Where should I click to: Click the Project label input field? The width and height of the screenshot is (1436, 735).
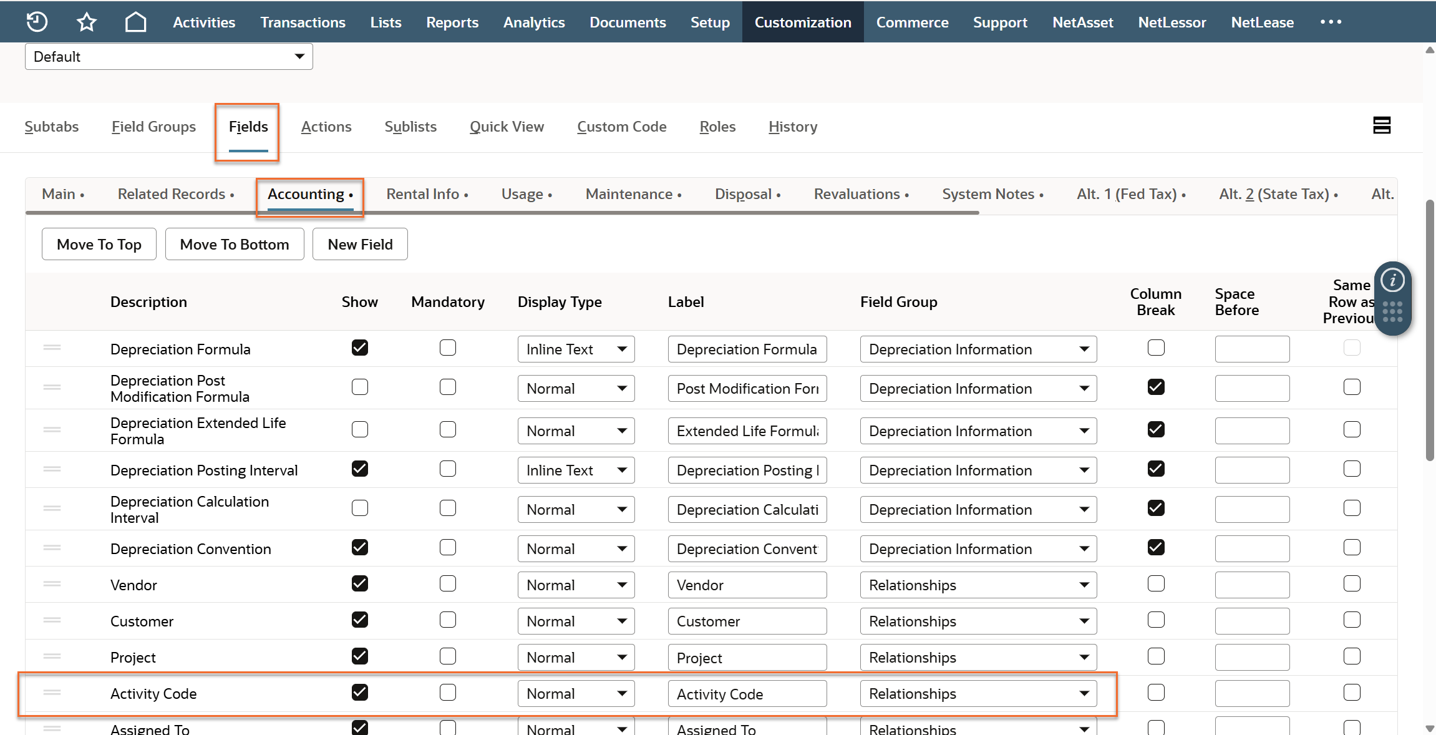(747, 658)
